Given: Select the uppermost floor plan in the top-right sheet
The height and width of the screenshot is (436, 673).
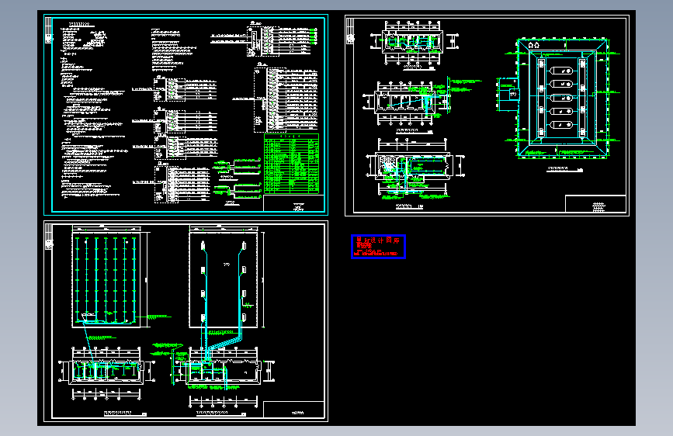Looking at the screenshot, I should pos(412,43).
